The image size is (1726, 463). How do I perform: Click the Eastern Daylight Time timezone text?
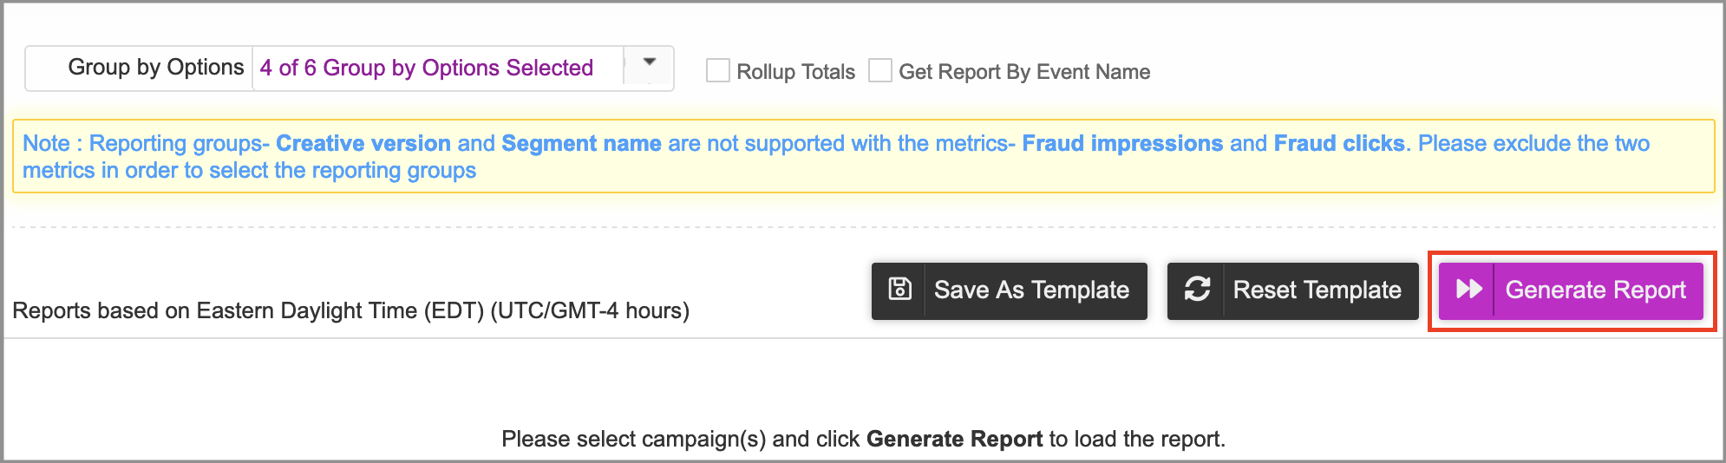coord(350,310)
